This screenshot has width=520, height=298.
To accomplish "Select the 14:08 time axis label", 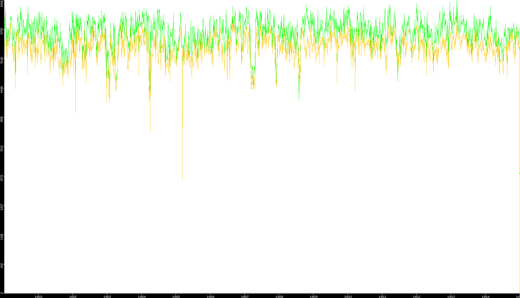I will [279, 297].
